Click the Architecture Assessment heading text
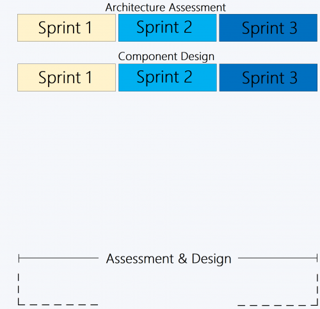 (166, 8)
